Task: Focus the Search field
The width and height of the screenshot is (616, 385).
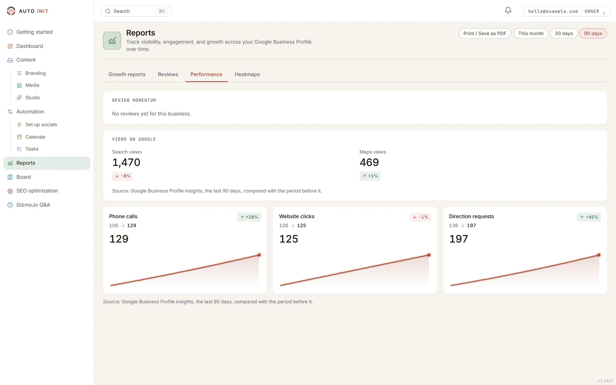Action: pos(136,11)
